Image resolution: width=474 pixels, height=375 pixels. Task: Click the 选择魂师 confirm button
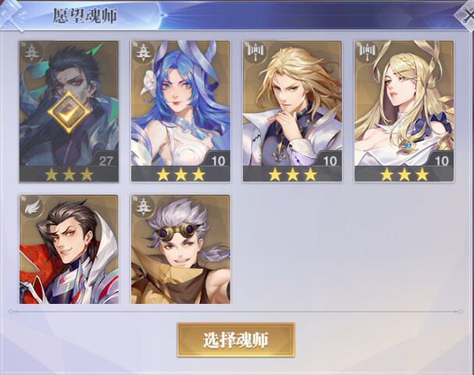coord(236,340)
